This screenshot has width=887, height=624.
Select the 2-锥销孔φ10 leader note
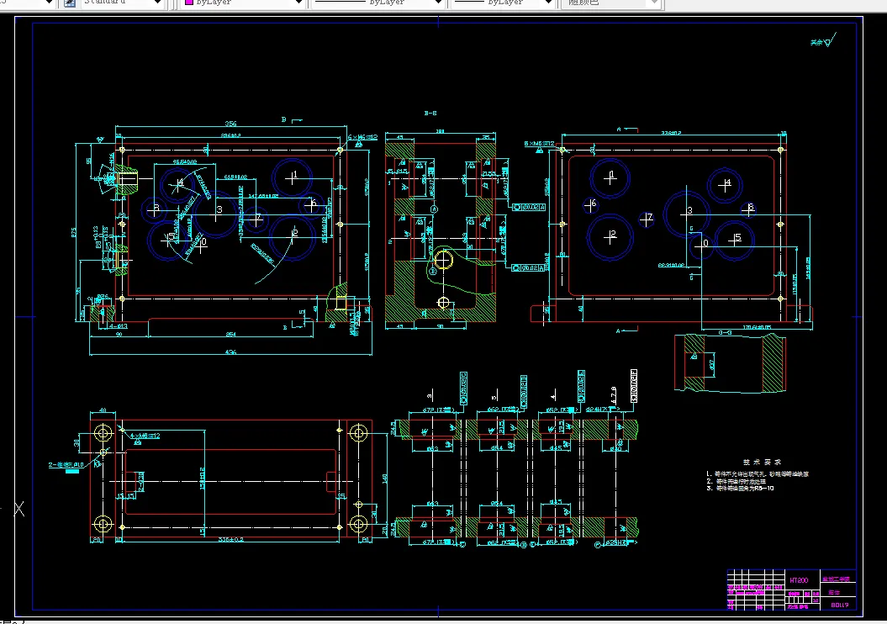pyautogui.click(x=66, y=465)
